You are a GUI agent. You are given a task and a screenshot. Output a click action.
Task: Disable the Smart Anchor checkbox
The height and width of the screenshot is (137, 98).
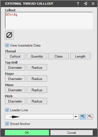pyautogui.click(x=7, y=124)
